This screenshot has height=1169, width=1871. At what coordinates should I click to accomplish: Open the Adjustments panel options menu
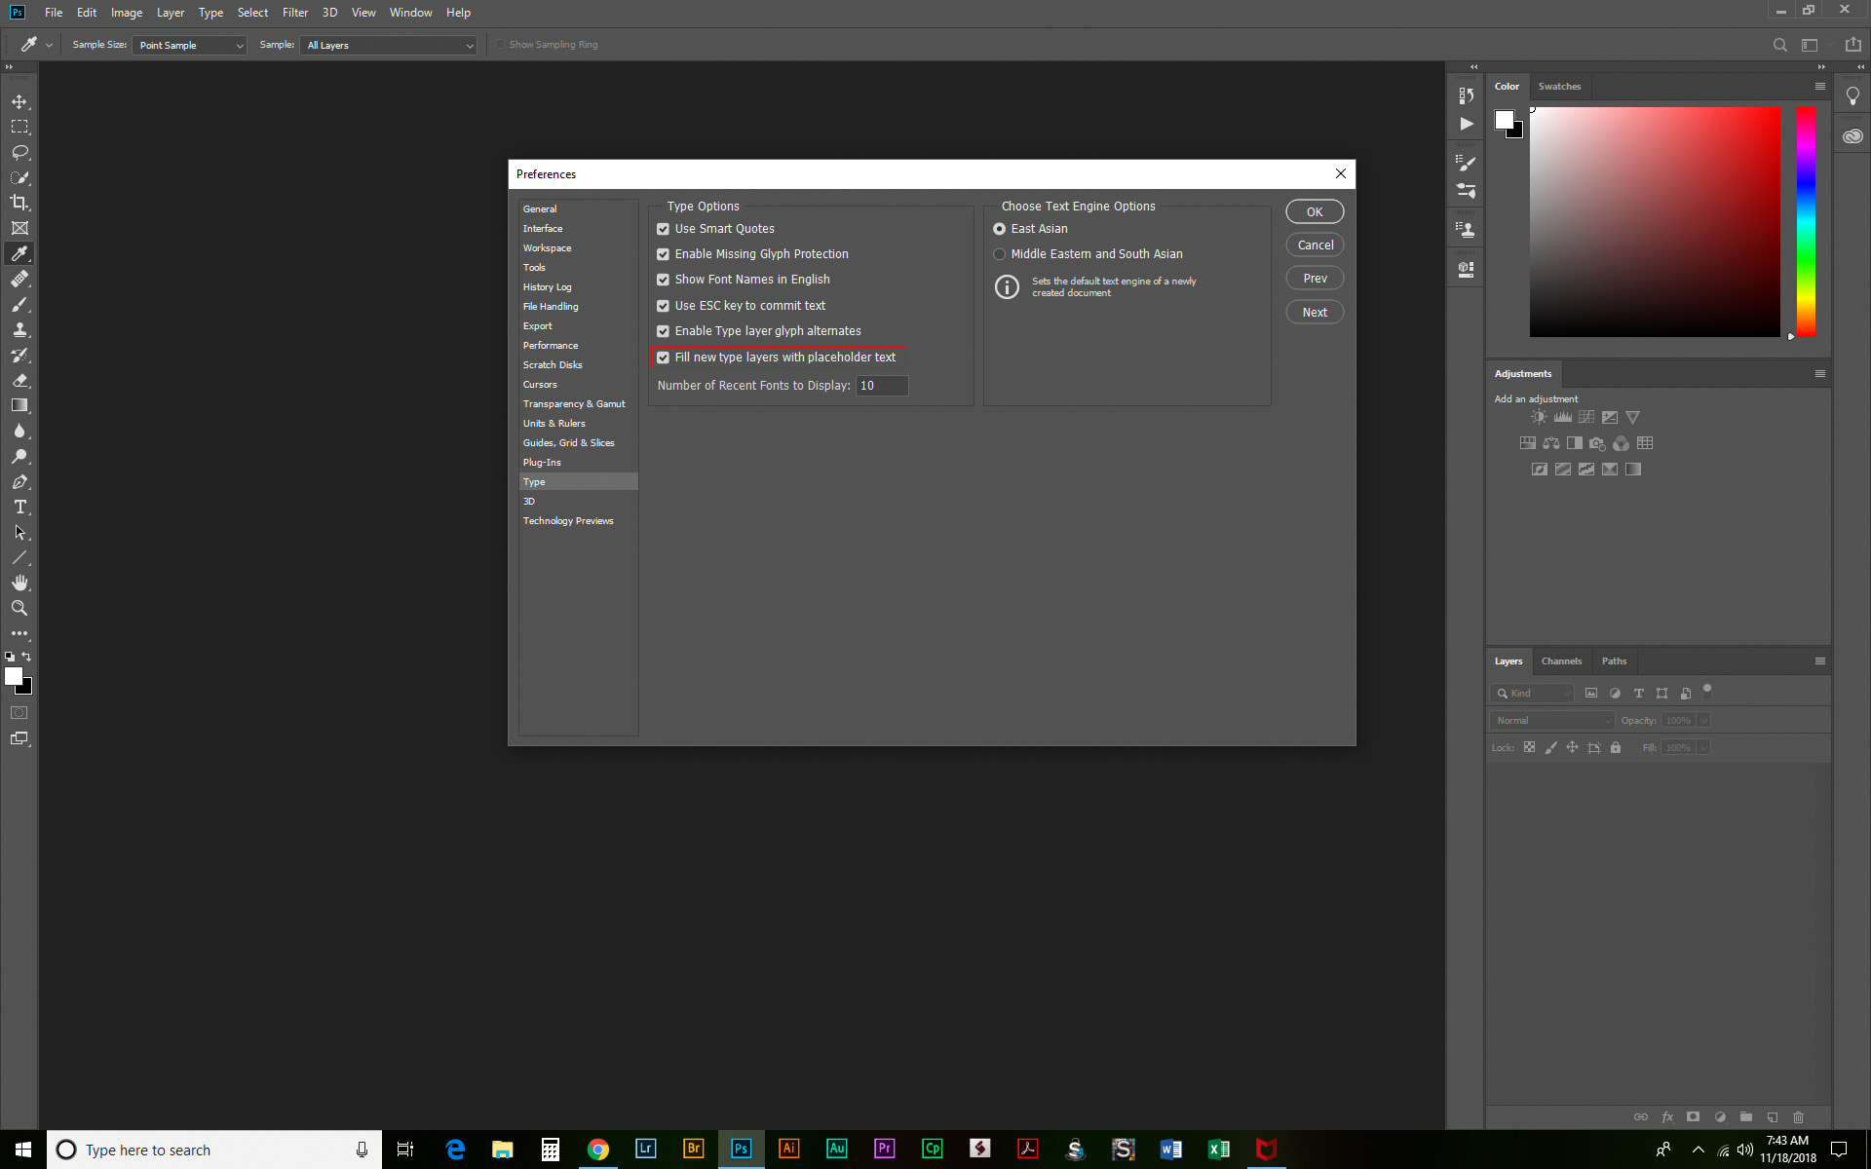click(x=1819, y=373)
